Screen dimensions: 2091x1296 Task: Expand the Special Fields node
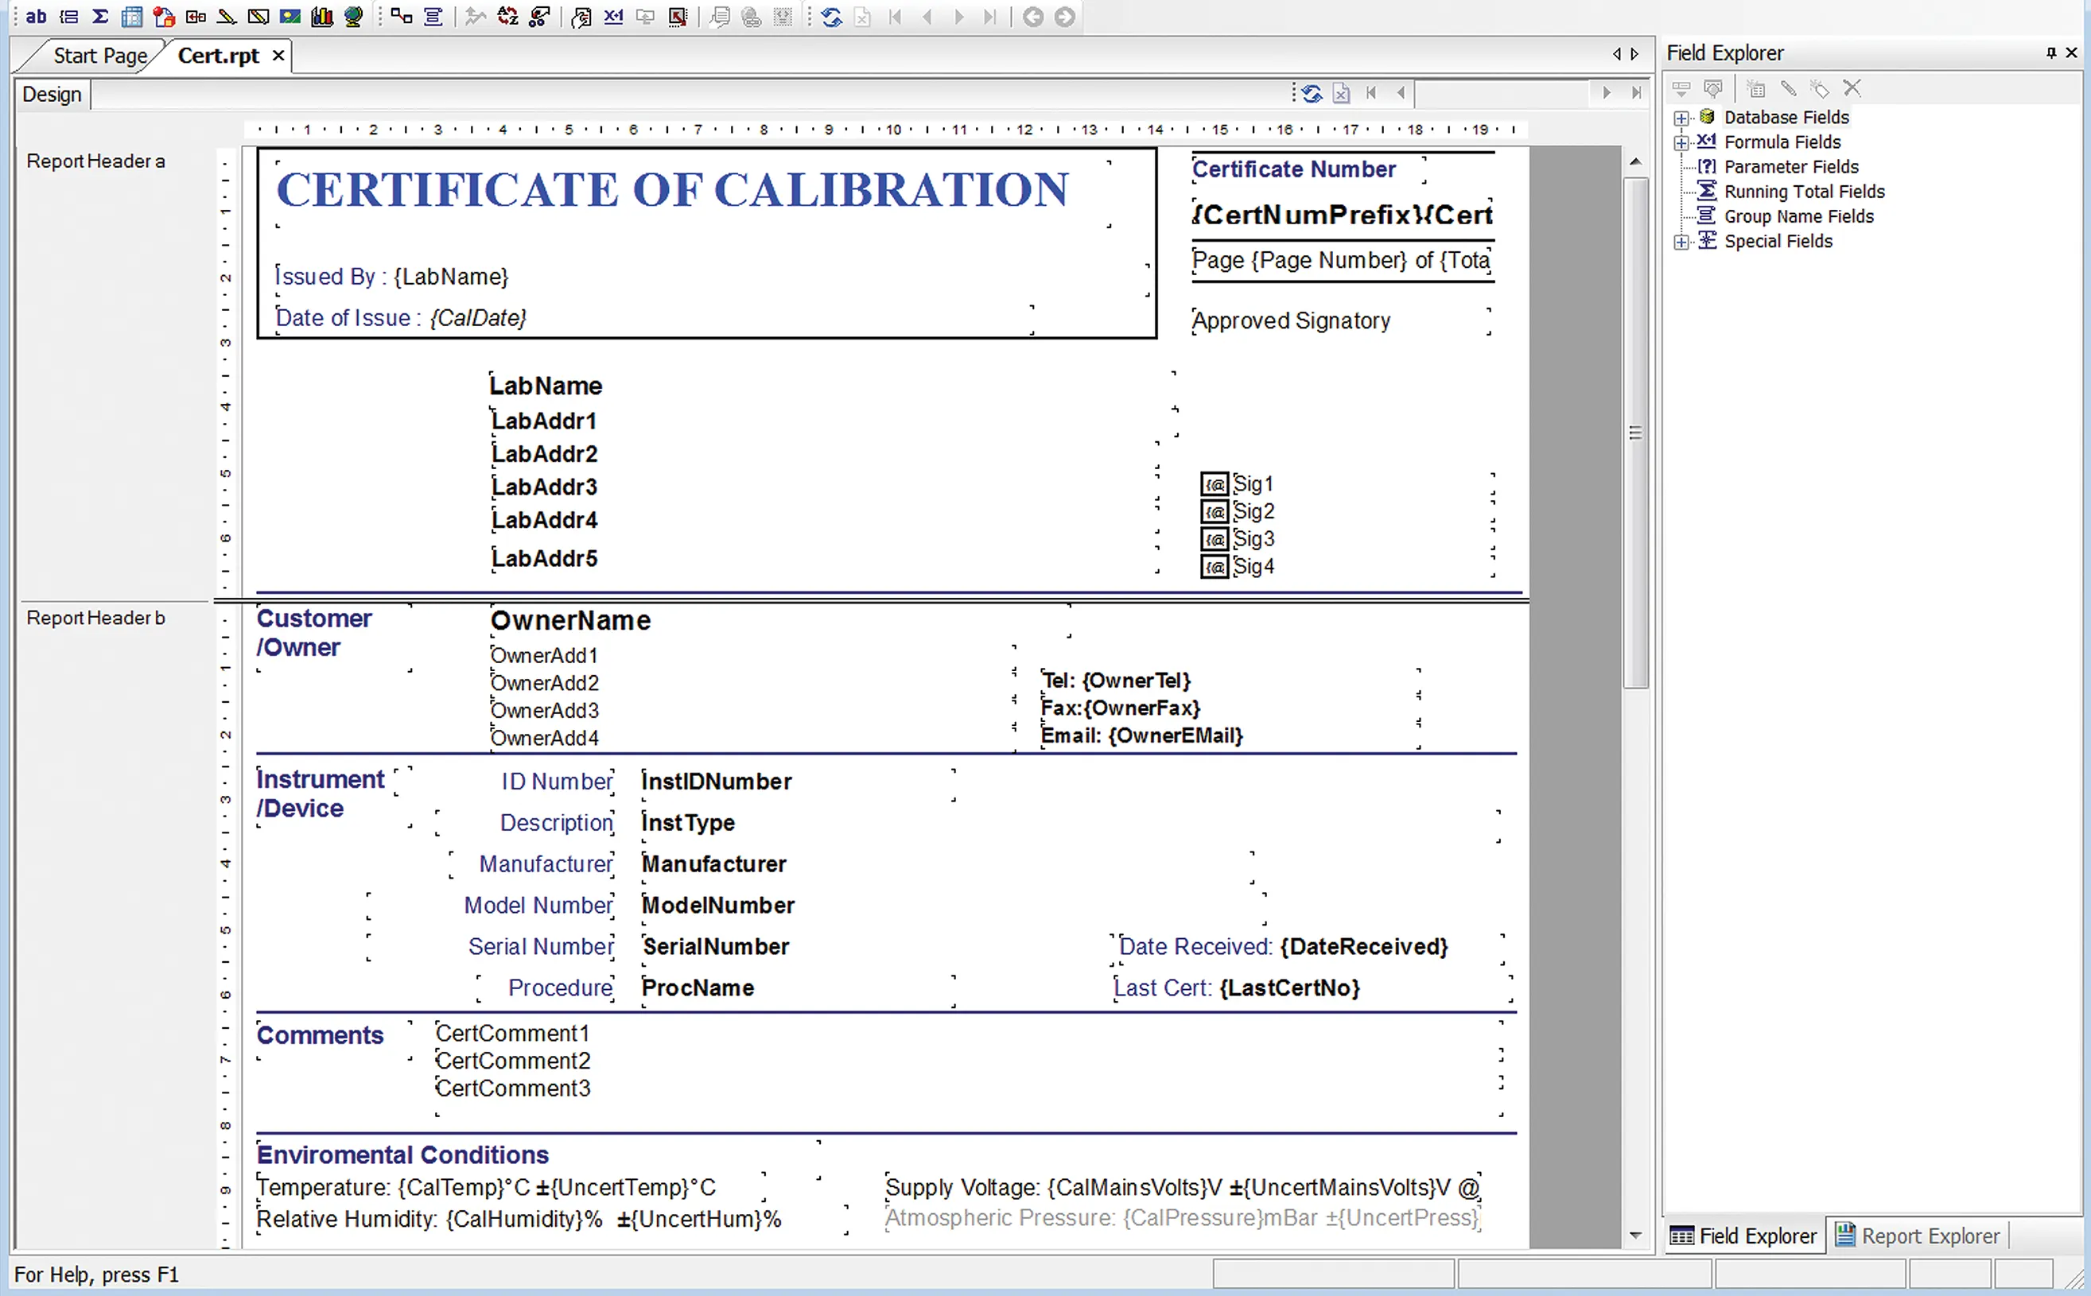click(x=1681, y=241)
